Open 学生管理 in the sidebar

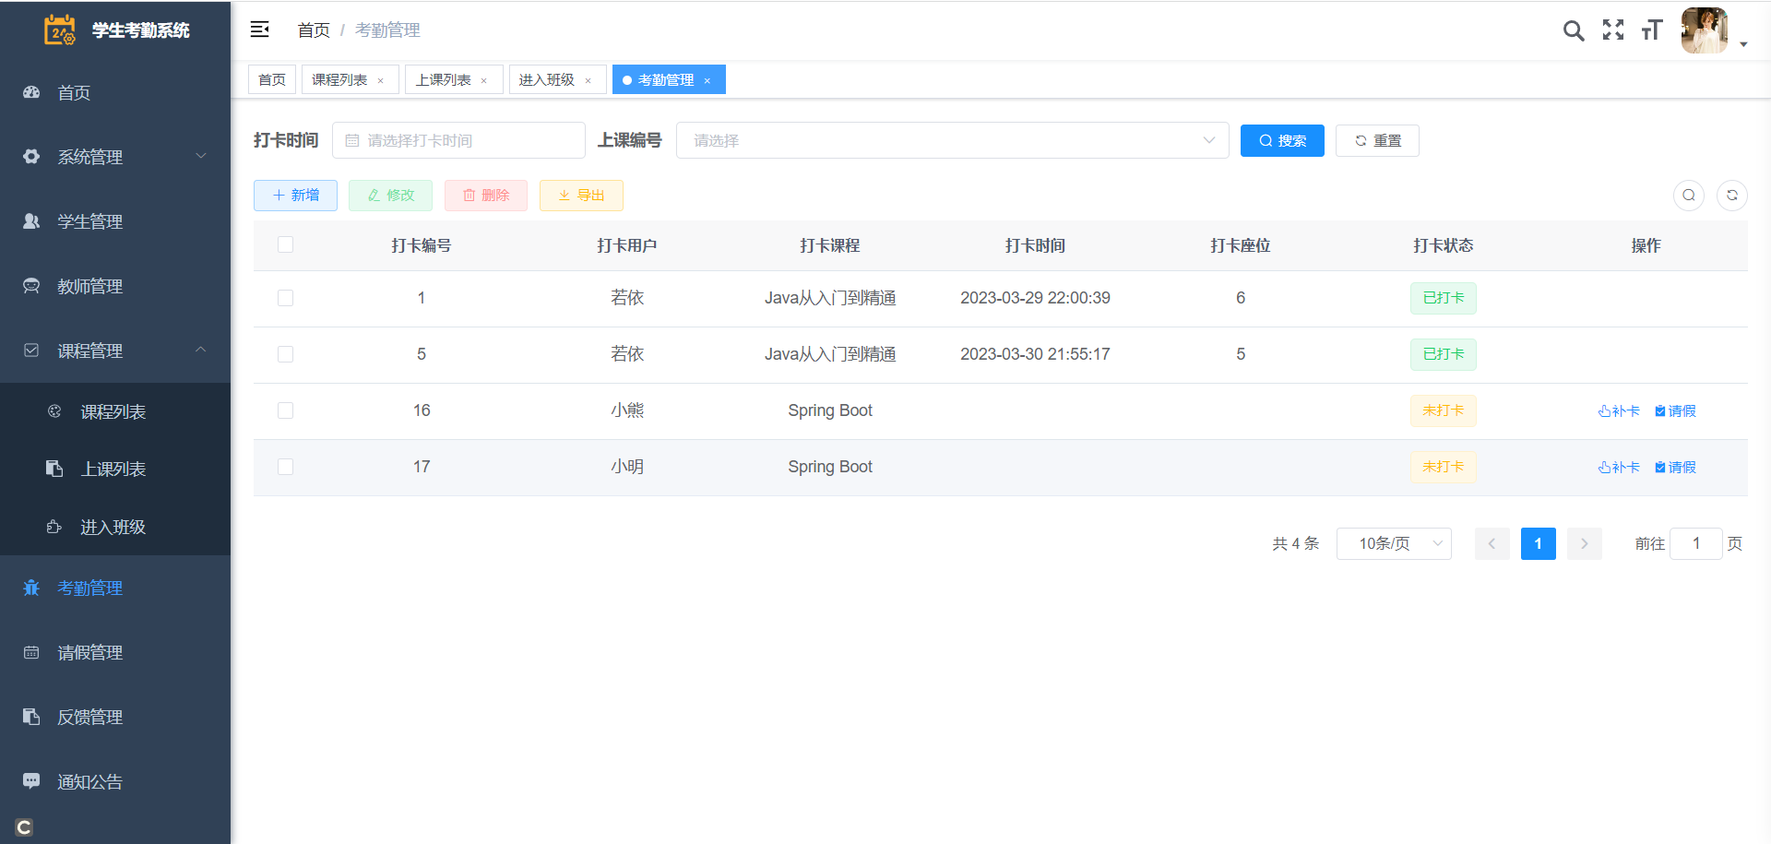115,221
